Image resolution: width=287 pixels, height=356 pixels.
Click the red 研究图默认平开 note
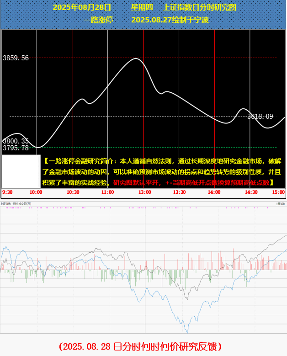138,182
